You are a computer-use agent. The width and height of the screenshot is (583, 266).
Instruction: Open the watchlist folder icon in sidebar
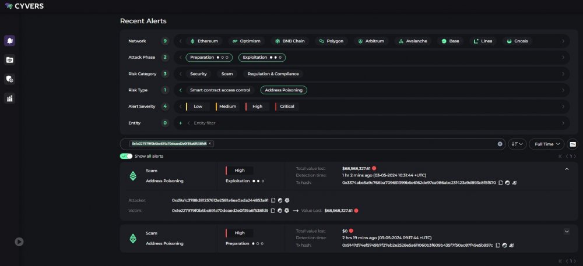10,59
